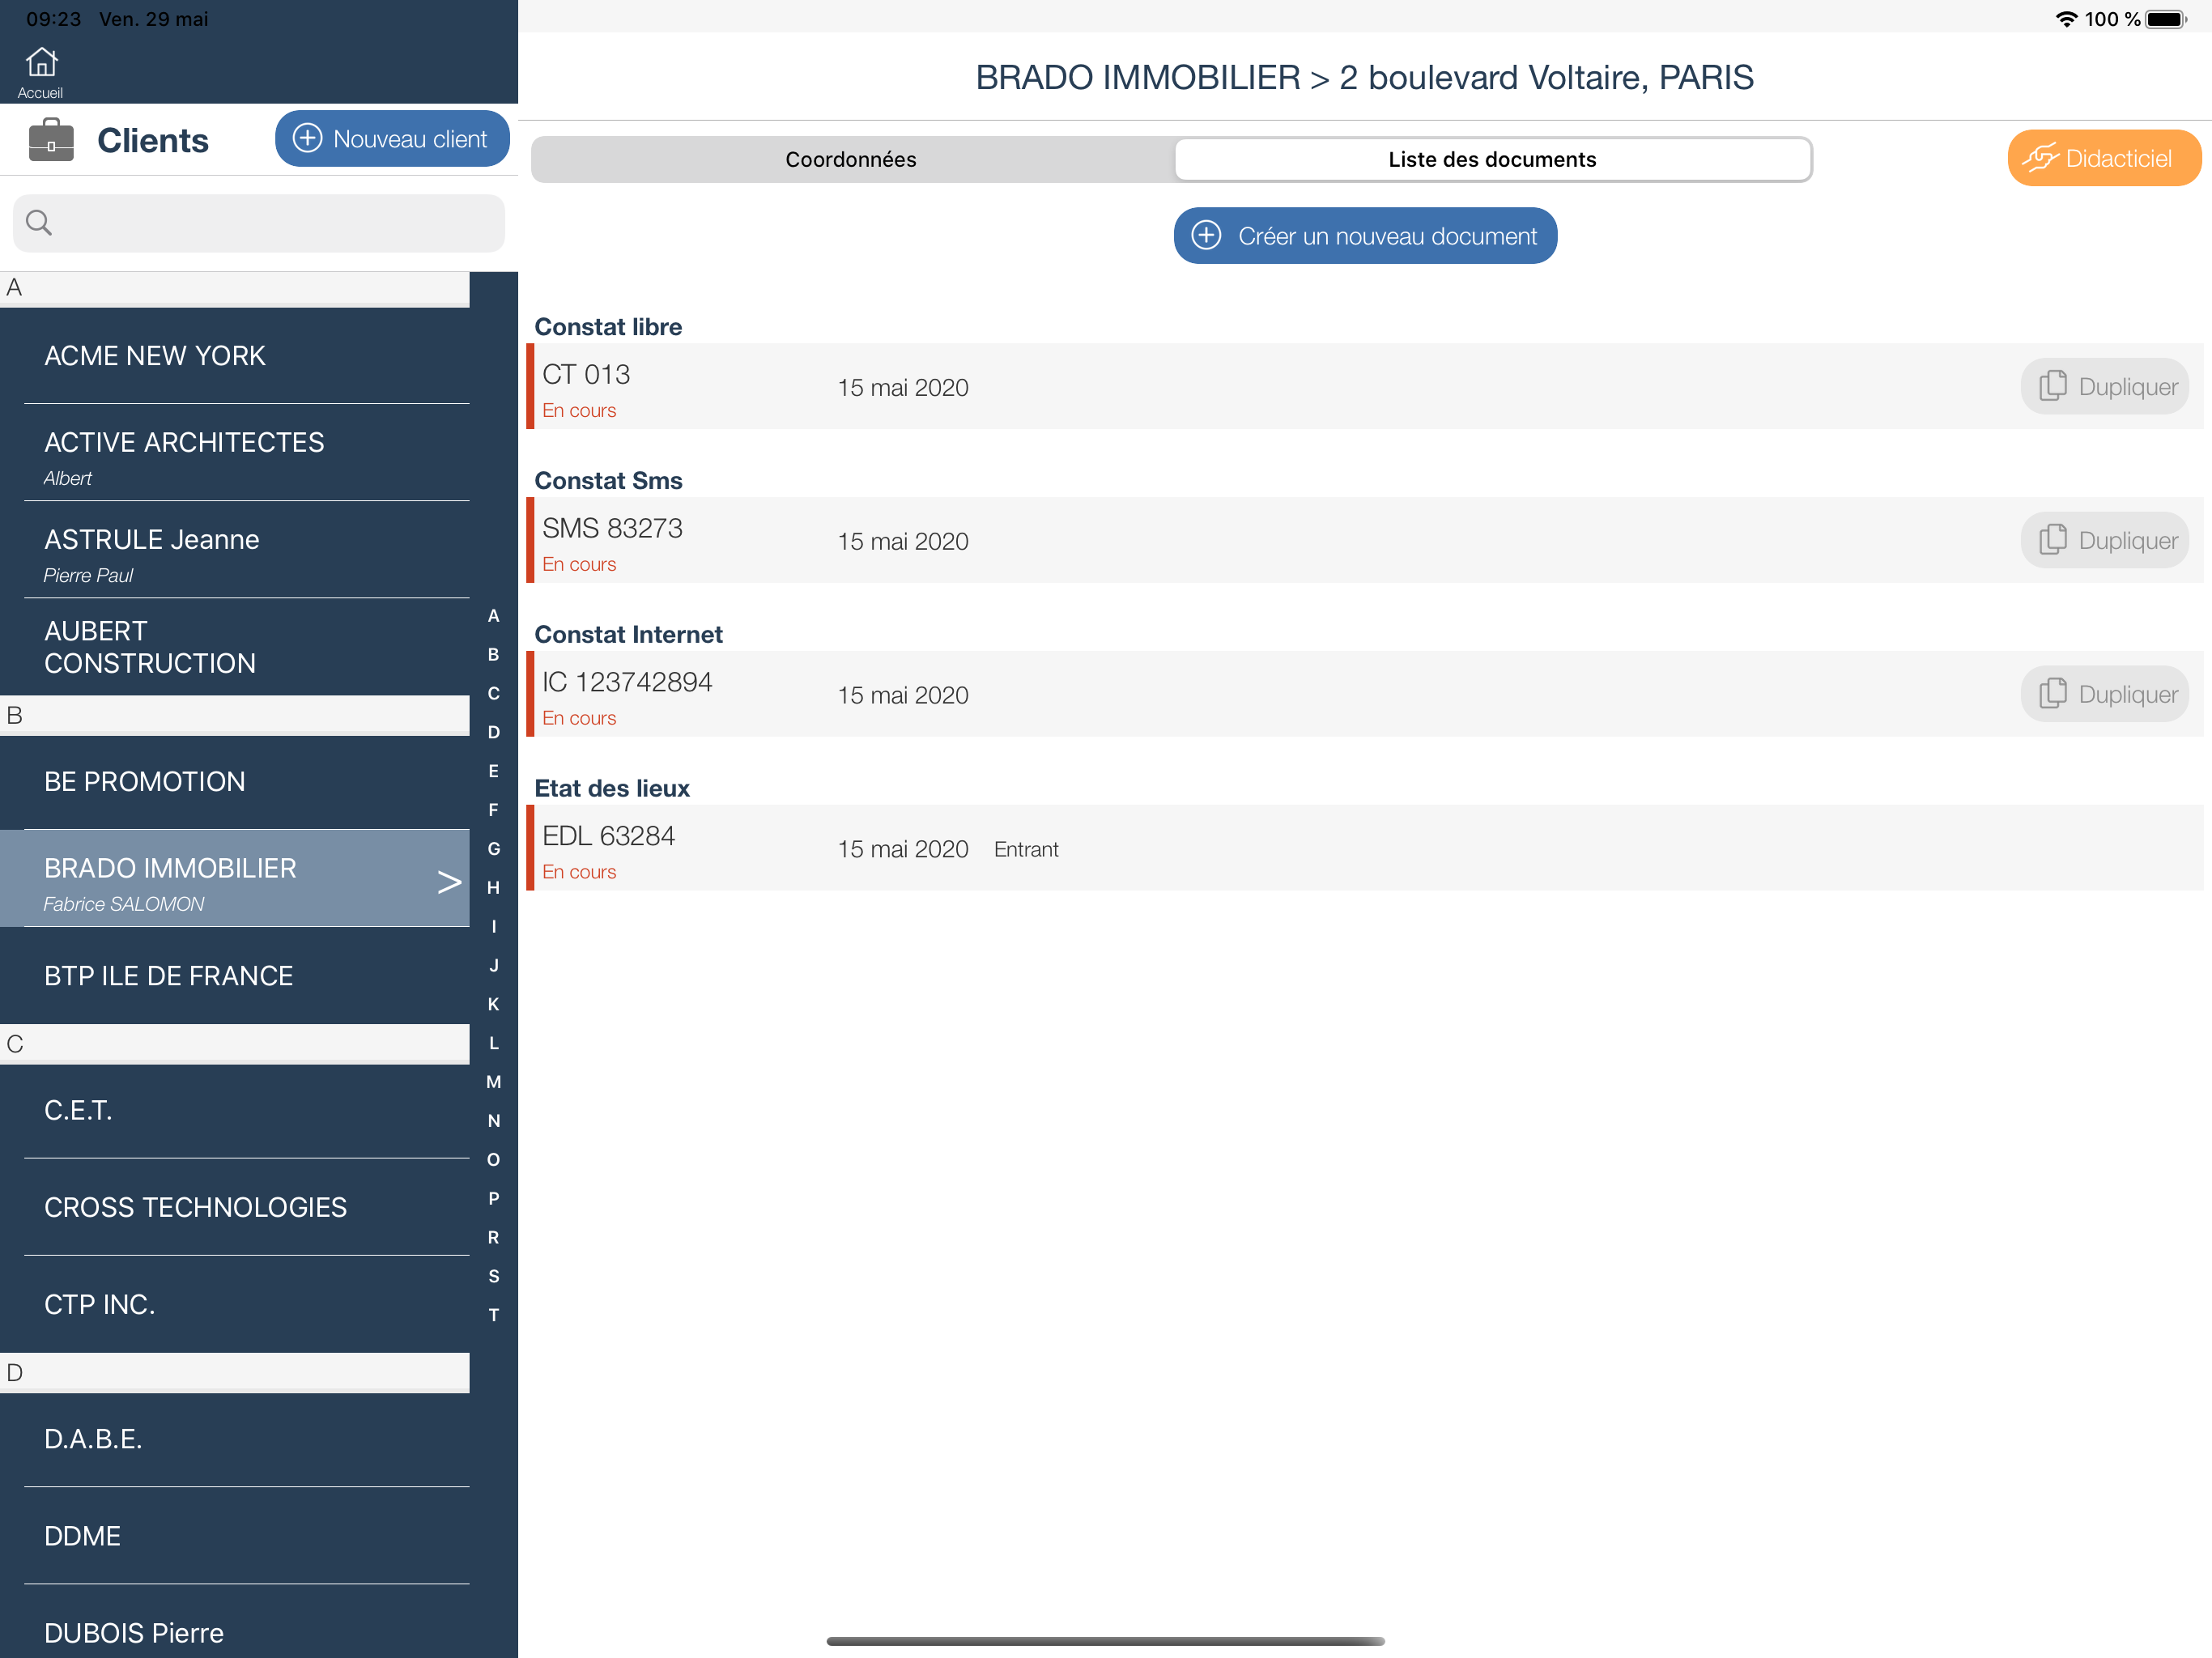
Task: Jump to letter L in index
Action: 494,1043
